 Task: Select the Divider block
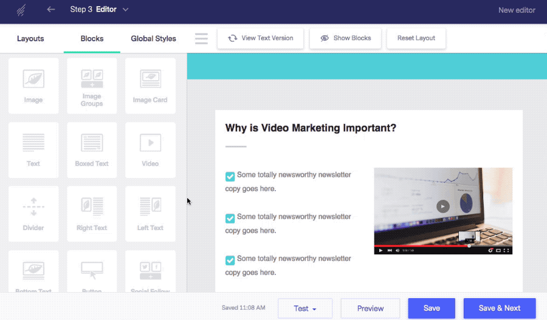pyautogui.click(x=33, y=214)
